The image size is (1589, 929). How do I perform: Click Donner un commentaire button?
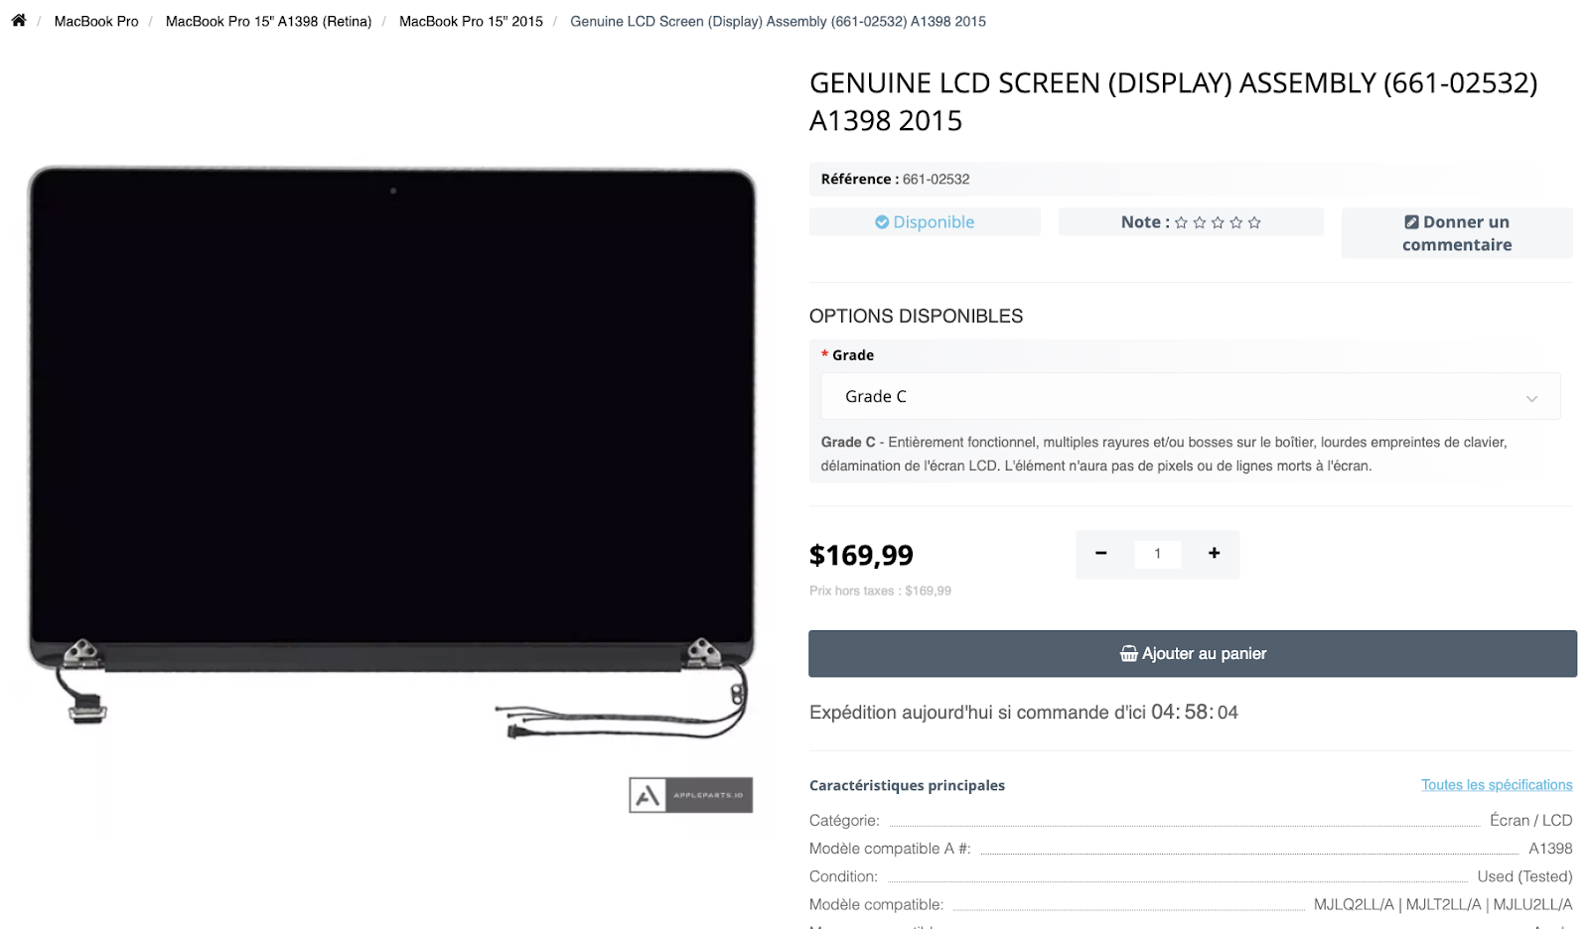tap(1457, 233)
